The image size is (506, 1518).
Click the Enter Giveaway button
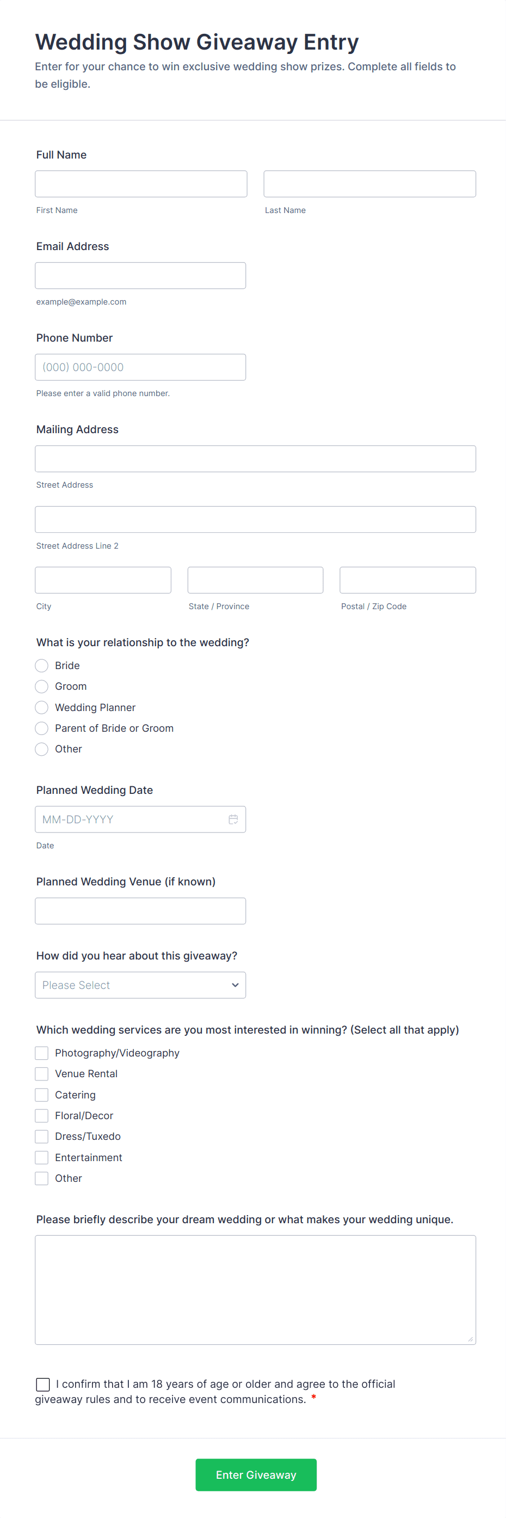click(x=256, y=1474)
